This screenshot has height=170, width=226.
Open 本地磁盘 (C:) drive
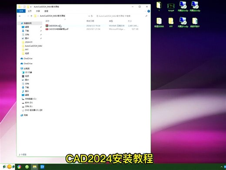tap(30, 99)
